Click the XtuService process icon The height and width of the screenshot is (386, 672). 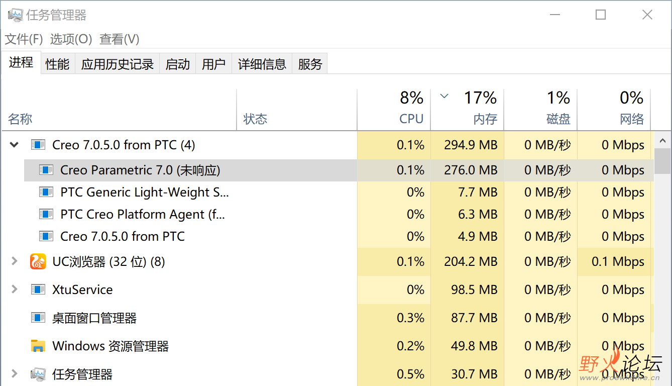[38, 289]
